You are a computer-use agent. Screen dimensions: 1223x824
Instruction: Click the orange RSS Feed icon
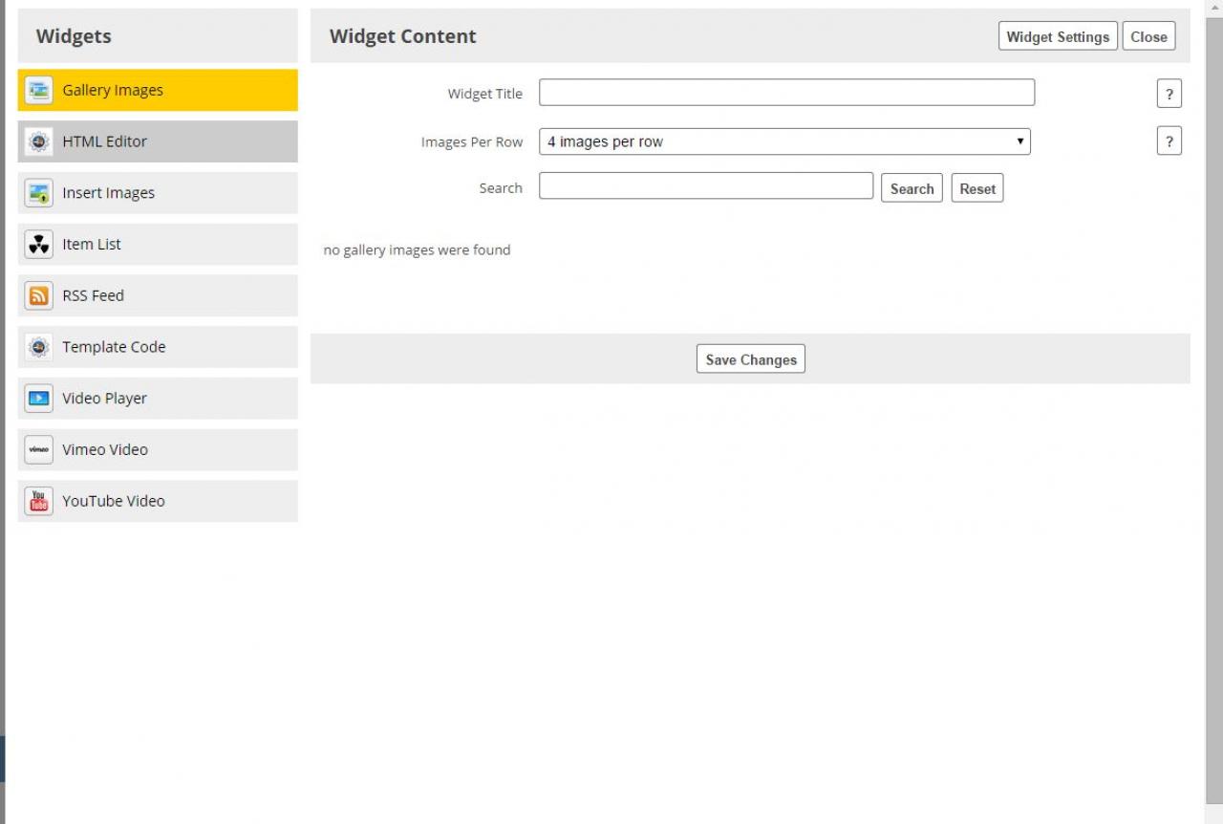tap(39, 296)
